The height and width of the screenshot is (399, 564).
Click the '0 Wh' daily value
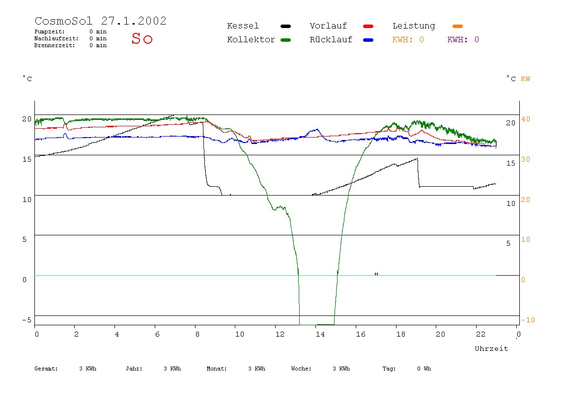click(x=424, y=369)
